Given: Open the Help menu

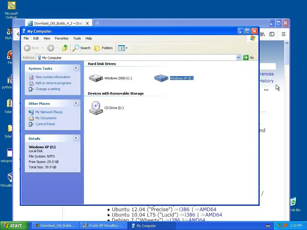Looking at the screenshot, I should [x=88, y=38].
